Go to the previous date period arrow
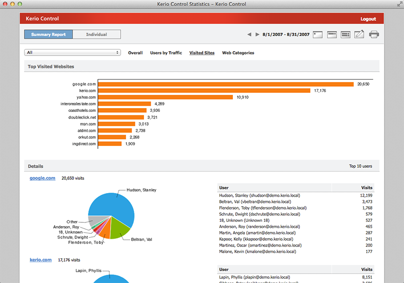 click(x=249, y=35)
